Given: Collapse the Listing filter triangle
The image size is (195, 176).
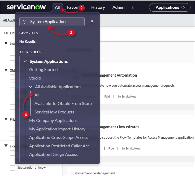Looking at the screenshot, I should tap(6, 43).
